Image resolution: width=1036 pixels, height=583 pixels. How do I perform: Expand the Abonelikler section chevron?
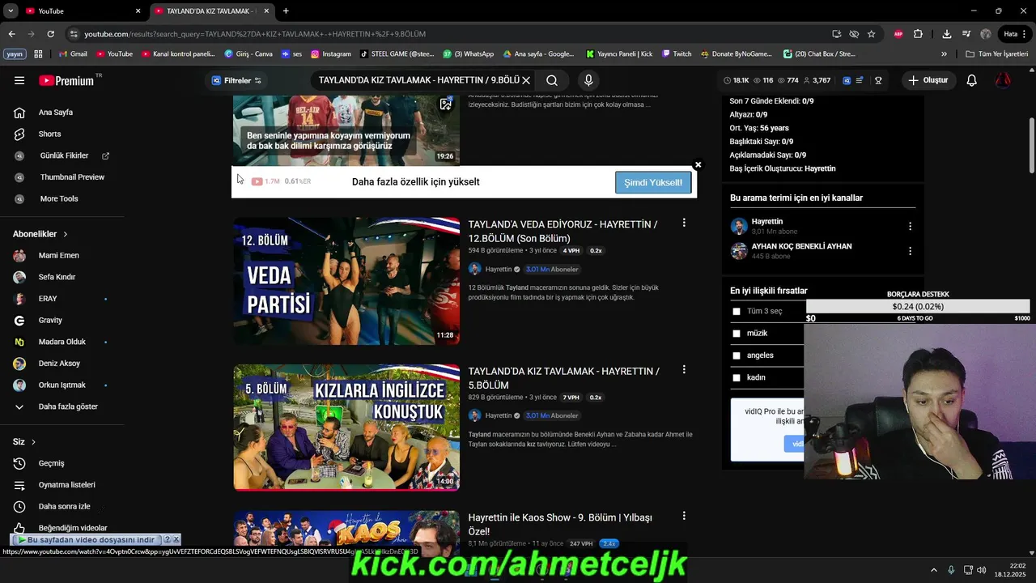click(66, 234)
